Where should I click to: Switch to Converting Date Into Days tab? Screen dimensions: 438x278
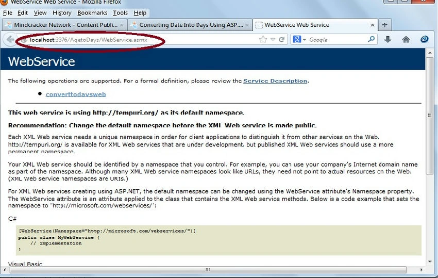coord(190,25)
